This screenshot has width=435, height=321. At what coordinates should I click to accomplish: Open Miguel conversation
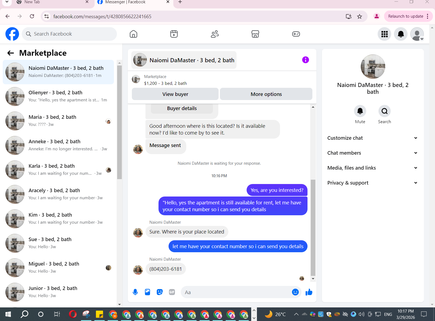[58, 268]
